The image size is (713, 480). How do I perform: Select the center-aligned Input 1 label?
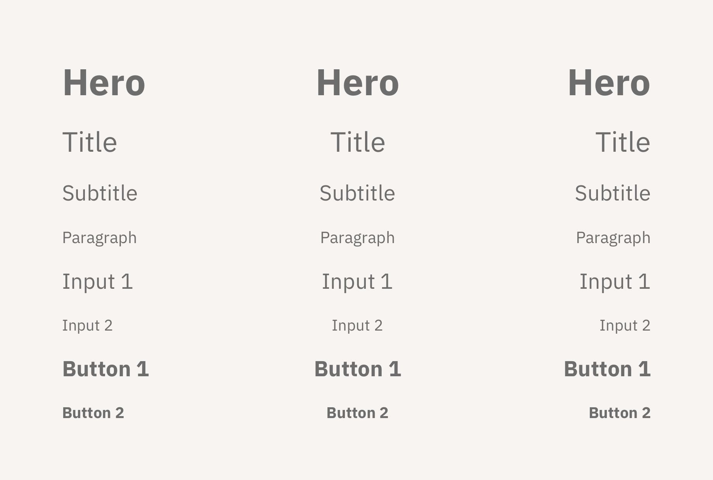pos(357,282)
